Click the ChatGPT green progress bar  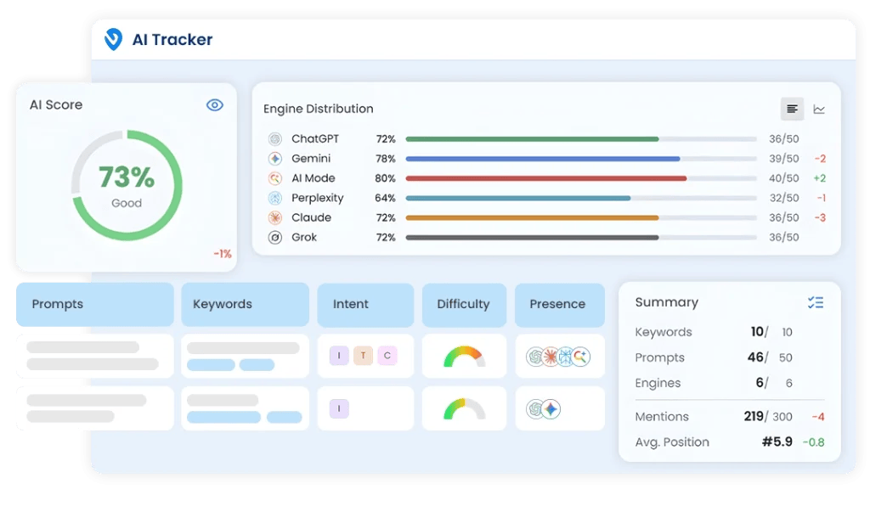coord(532,139)
